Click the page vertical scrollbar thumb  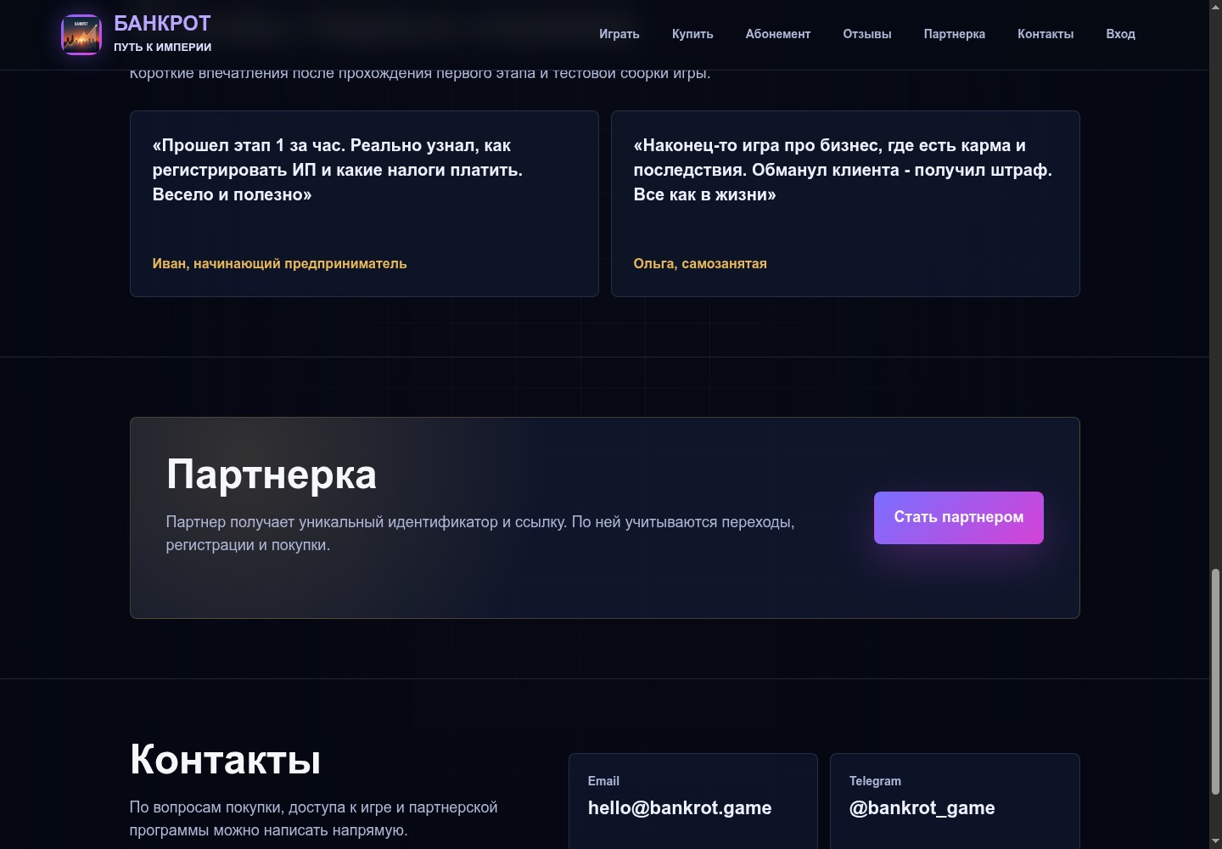pyautogui.click(x=1215, y=682)
